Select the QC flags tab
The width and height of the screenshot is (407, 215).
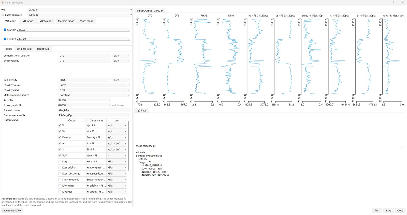142,111
